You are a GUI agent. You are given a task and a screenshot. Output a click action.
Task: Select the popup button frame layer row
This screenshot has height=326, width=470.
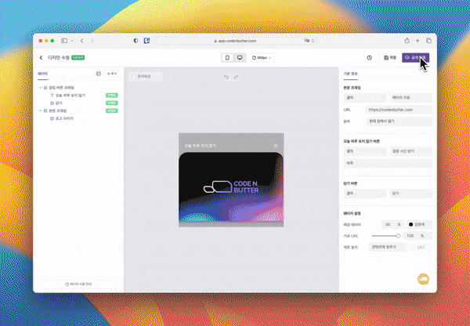tap(78, 88)
